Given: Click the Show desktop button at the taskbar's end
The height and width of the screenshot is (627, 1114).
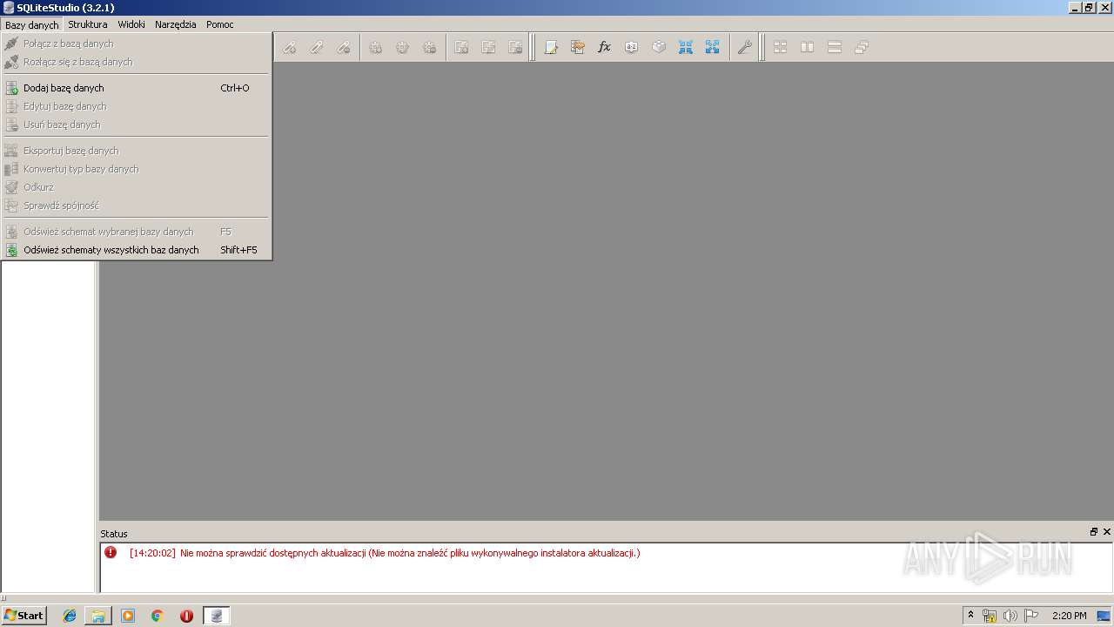Looking at the screenshot, I should click(1104, 616).
